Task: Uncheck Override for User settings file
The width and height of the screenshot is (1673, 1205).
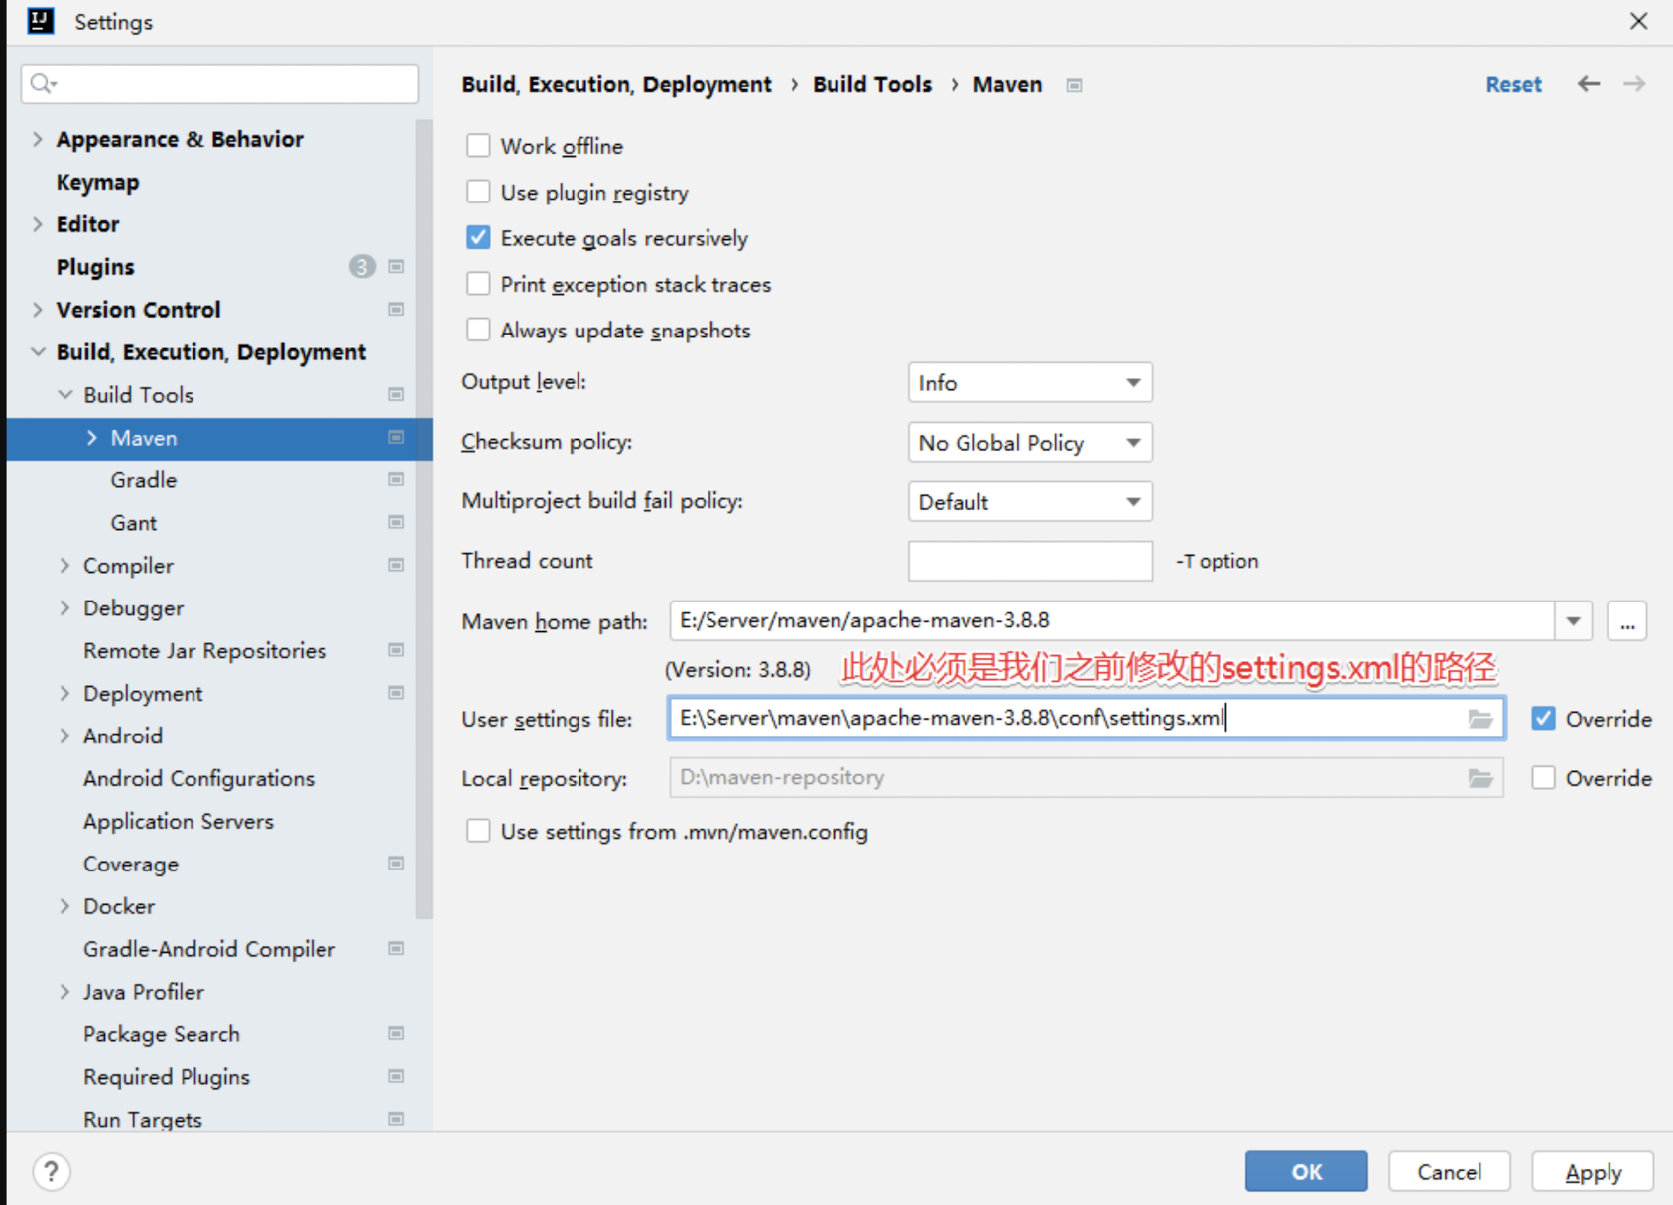Action: 1543,719
